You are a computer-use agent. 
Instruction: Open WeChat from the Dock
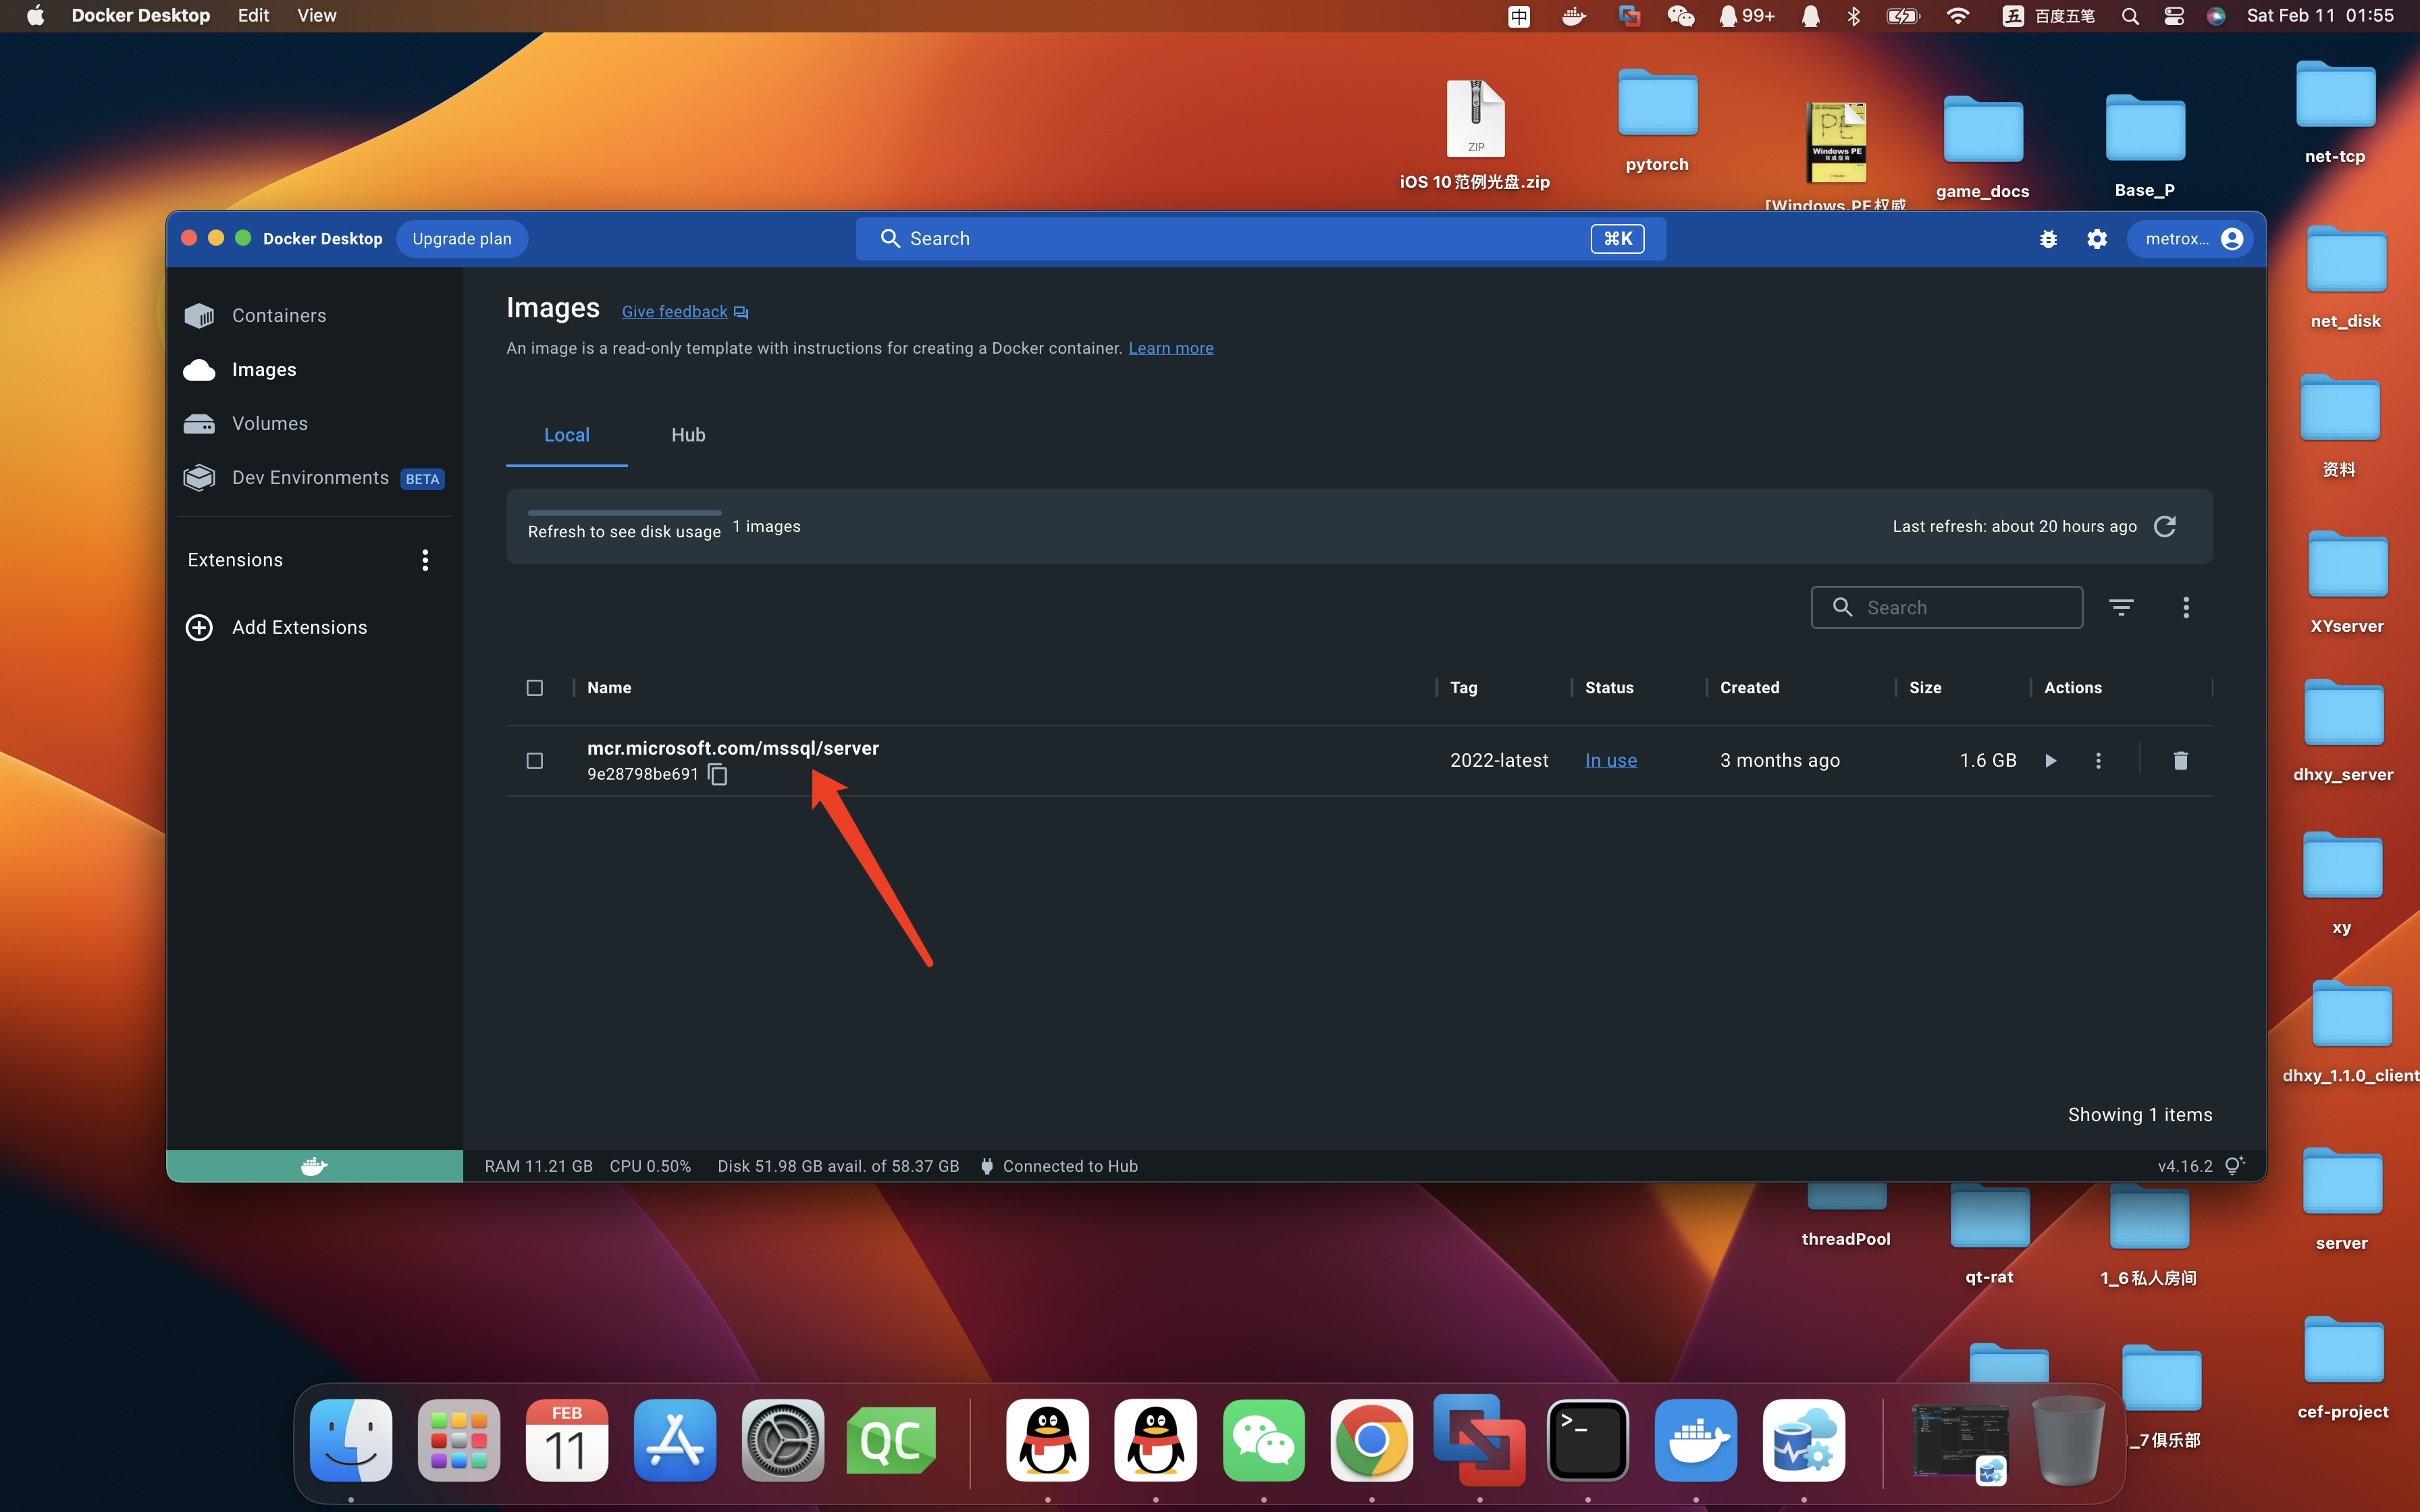[1263, 1440]
